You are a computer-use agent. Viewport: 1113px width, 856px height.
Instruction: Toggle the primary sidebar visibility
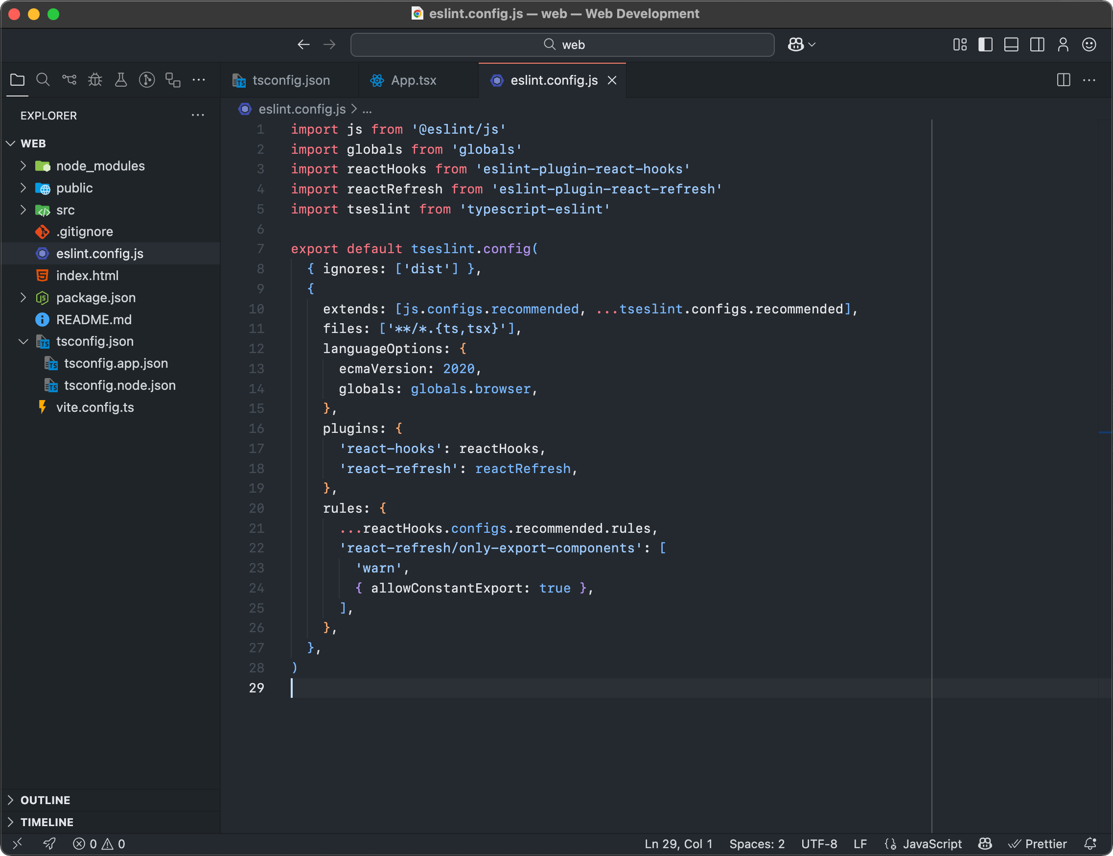click(985, 45)
